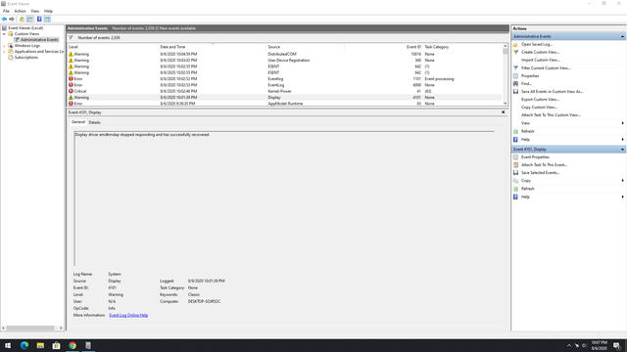Sort events by Level column header
Image resolution: width=627 pixels, height=352 pixels.
113,47
